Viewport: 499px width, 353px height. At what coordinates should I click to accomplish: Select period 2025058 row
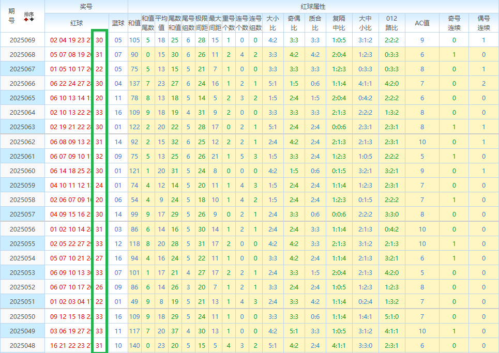pos(249,199)
